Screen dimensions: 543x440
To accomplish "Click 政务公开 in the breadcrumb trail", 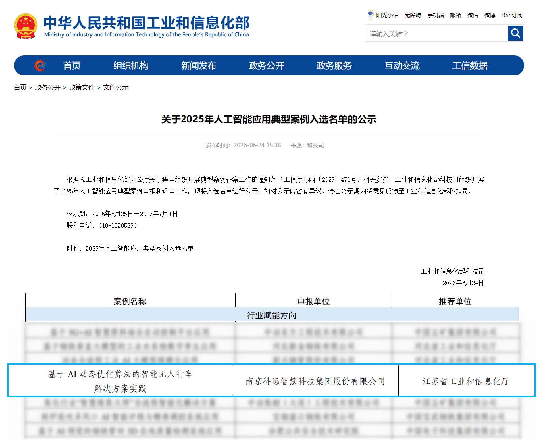I will [x=48, y=87].
